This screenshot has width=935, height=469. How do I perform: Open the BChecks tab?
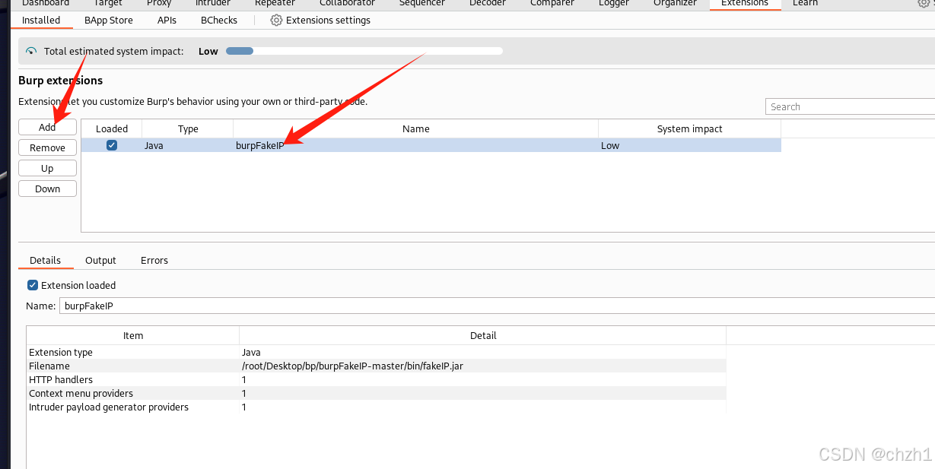click(219, 21)
